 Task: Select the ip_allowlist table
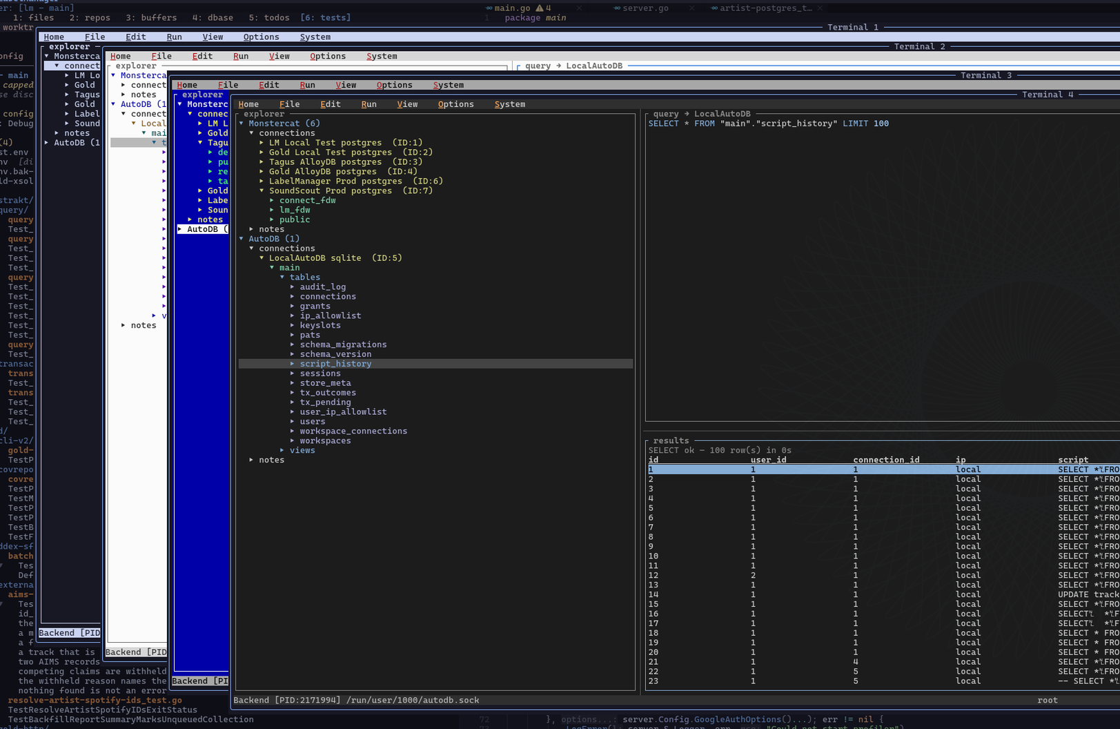click(330, 316)
